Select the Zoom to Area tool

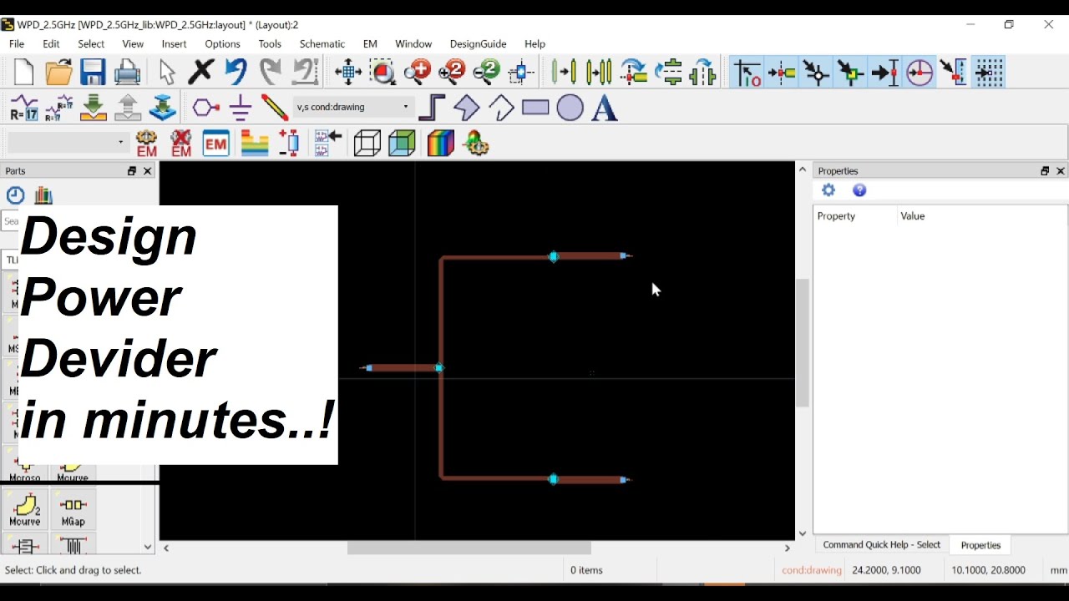[x=383, y=73]
